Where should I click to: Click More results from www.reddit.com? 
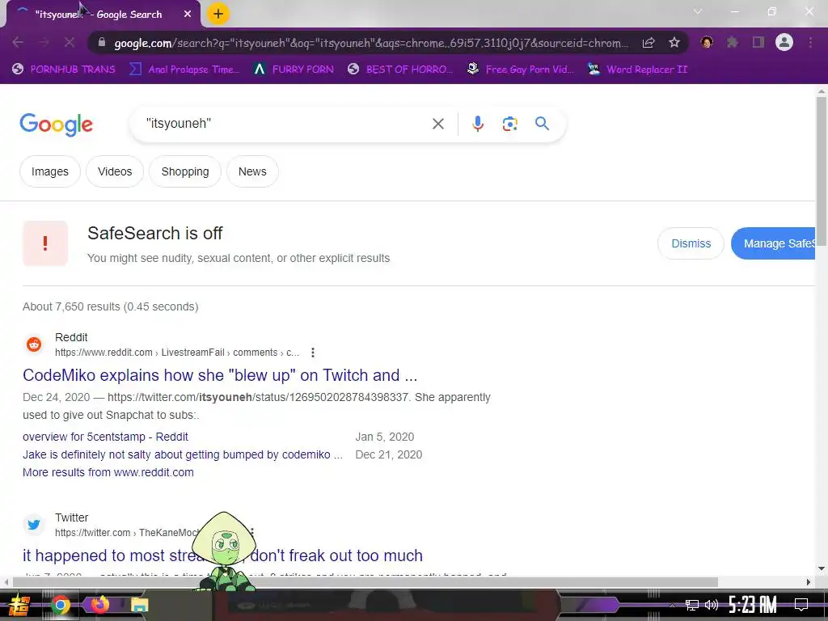(108, 472)
